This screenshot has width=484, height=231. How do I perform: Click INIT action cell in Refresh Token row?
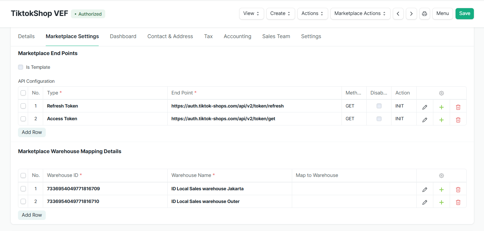click(404, 106)
